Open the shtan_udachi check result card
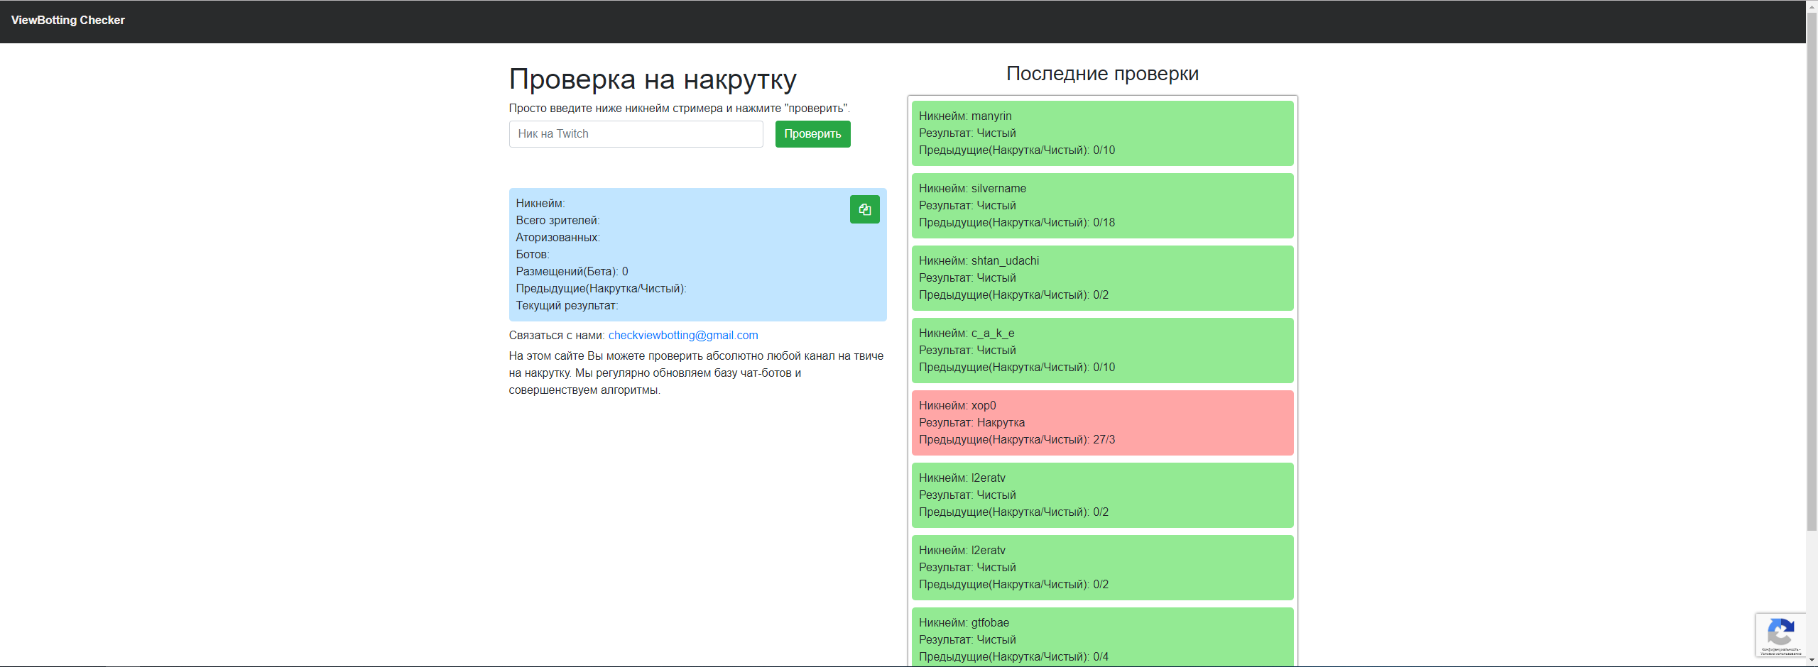This screenshot has height=667, width=1818. 1102,278
